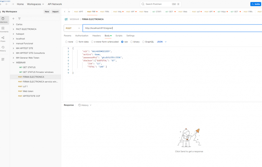
Task: Expand MH APITEST DTE Consultoria collection
Action: click(x=13, y=53)
